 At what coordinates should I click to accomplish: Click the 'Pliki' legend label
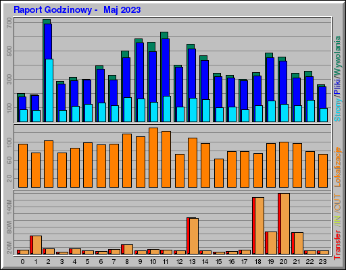coord(337,86)
